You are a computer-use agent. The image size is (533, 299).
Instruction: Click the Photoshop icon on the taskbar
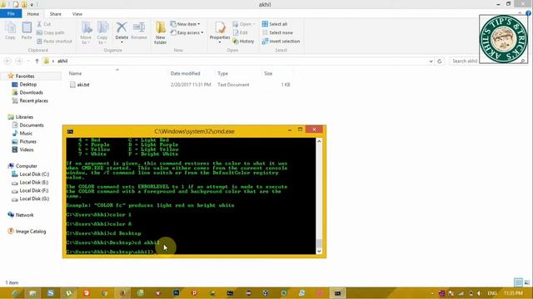[x=176, y=293]
